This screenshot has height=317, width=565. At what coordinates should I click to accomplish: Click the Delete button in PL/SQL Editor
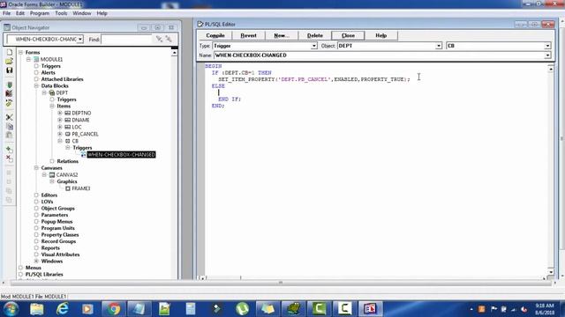315,35
